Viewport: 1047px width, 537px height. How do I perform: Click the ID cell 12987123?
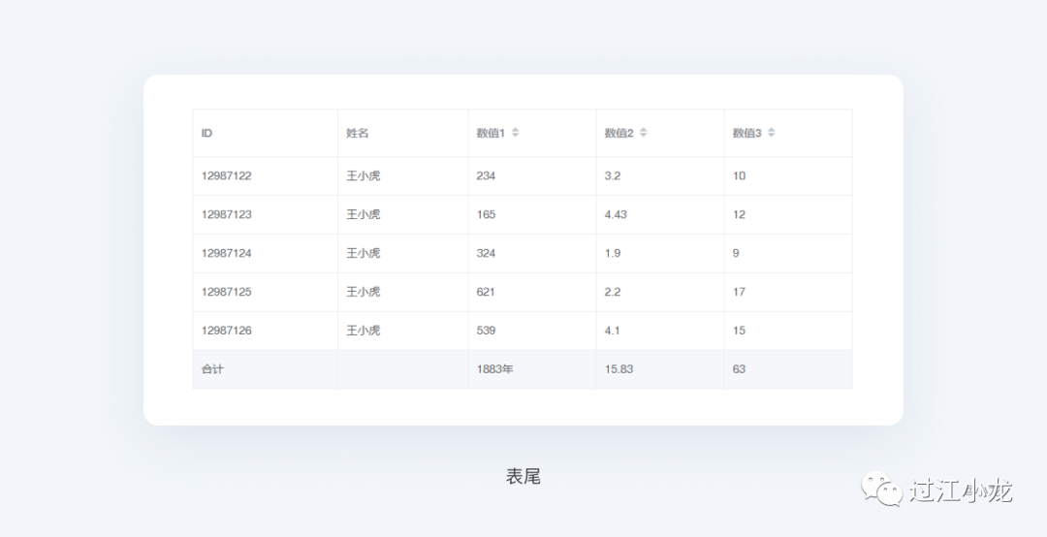coord(227,214)
